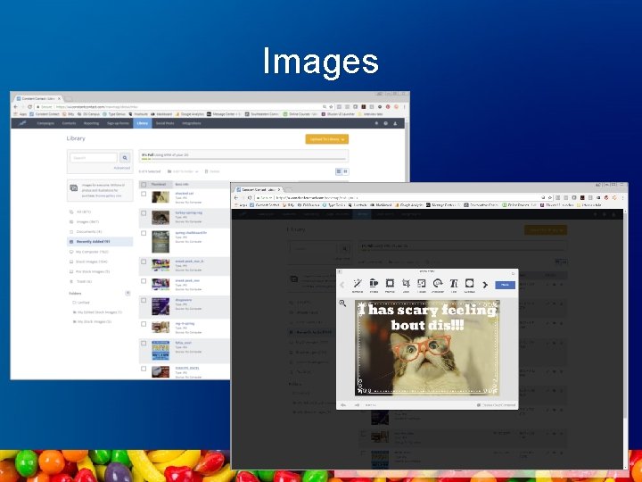The height and width of the screenshot is (482, 642).
Task: Click the shocked cat file name link
Action: (x=185, y=193)
